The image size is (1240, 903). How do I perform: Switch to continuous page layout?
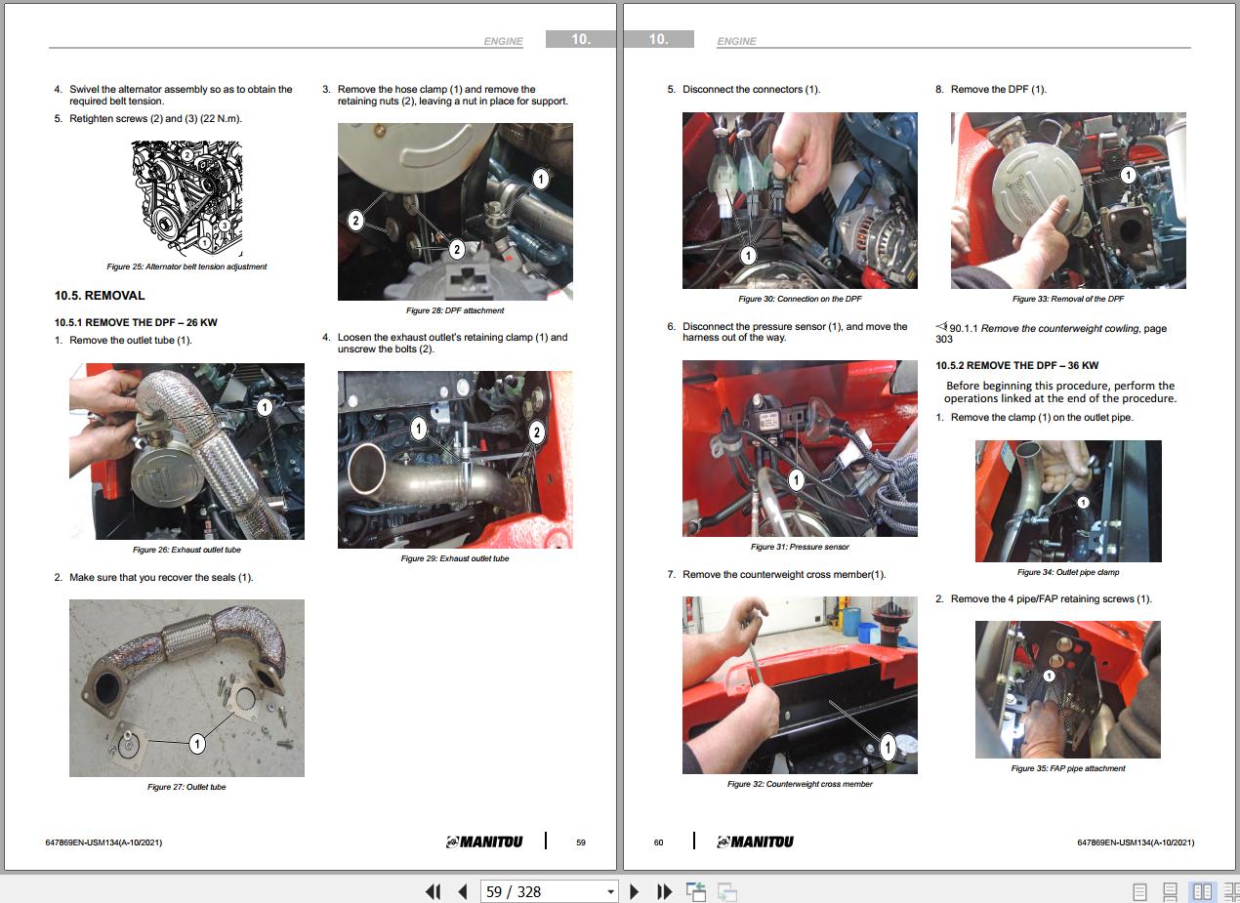(x=1171, y=891)
